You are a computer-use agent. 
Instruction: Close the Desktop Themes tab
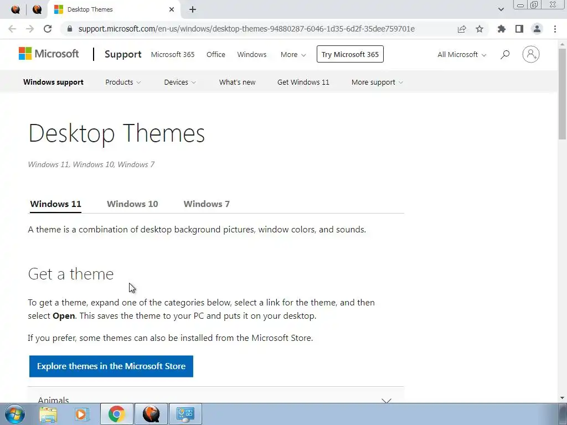click(x=172, y=9)
